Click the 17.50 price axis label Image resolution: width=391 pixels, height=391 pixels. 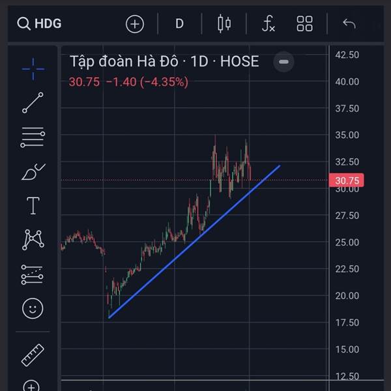[347, 323]
